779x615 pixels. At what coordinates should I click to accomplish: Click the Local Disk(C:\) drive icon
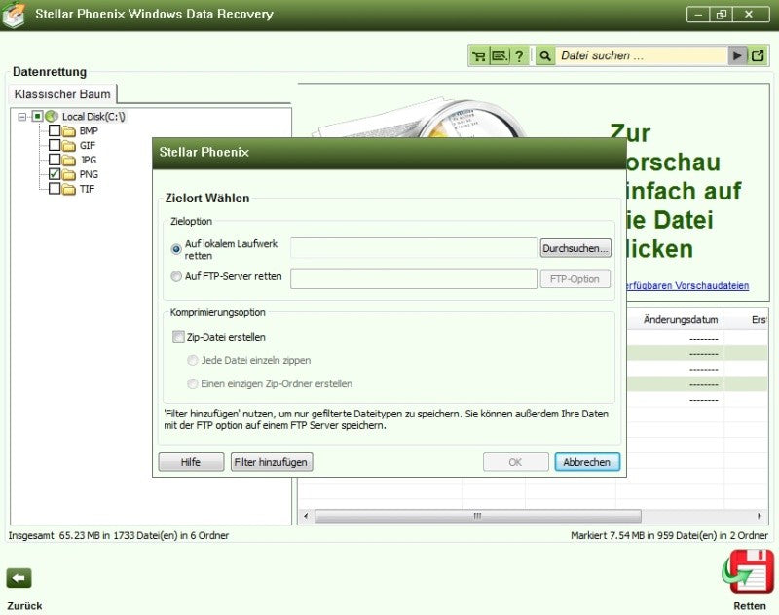52,117
